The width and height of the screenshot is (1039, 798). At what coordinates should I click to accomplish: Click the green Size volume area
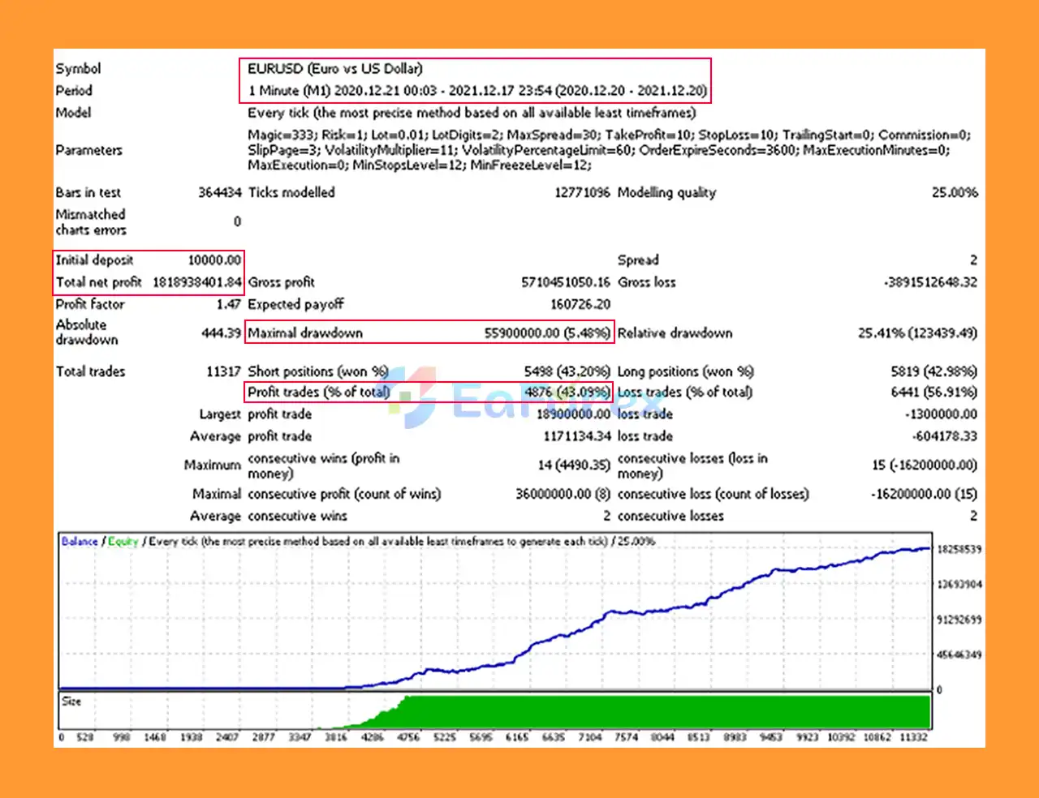(666, 711)
